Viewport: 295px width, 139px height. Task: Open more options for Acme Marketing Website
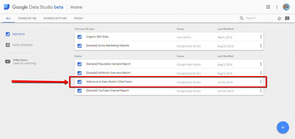click(260, 46)
